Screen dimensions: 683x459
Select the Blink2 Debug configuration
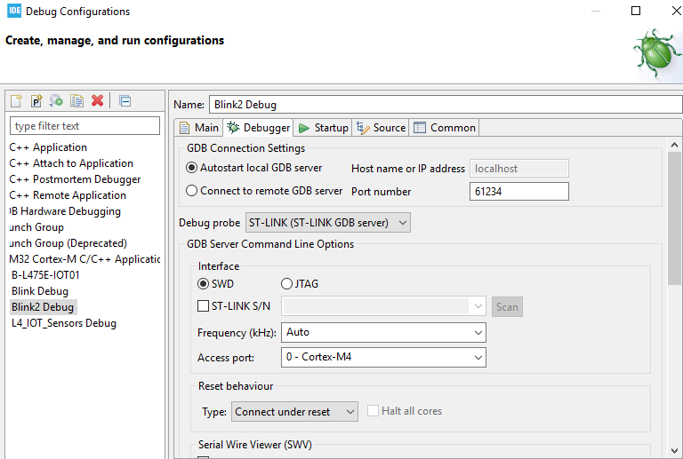(43, 307)
